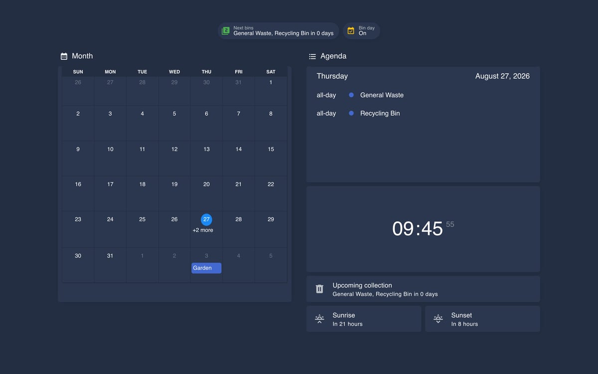Select day 31 of August
Viewport: 598px width, 374px height.
tap(110, 256)
